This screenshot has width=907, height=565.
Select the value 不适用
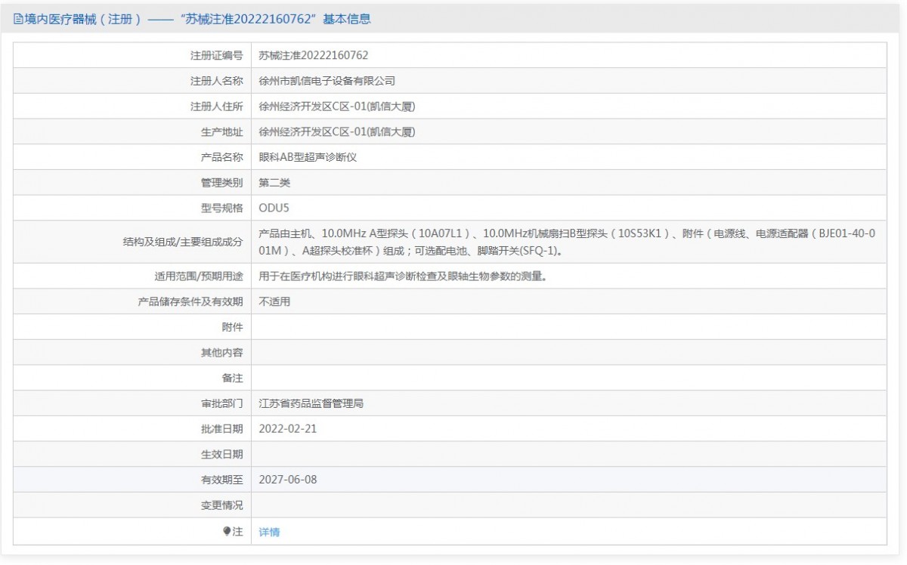click(x=274, y=301)
